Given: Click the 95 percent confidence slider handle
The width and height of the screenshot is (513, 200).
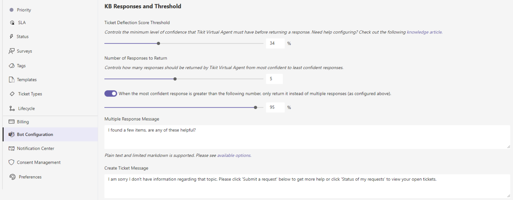Looking at the screenshot, I should (x=256, y=107).
